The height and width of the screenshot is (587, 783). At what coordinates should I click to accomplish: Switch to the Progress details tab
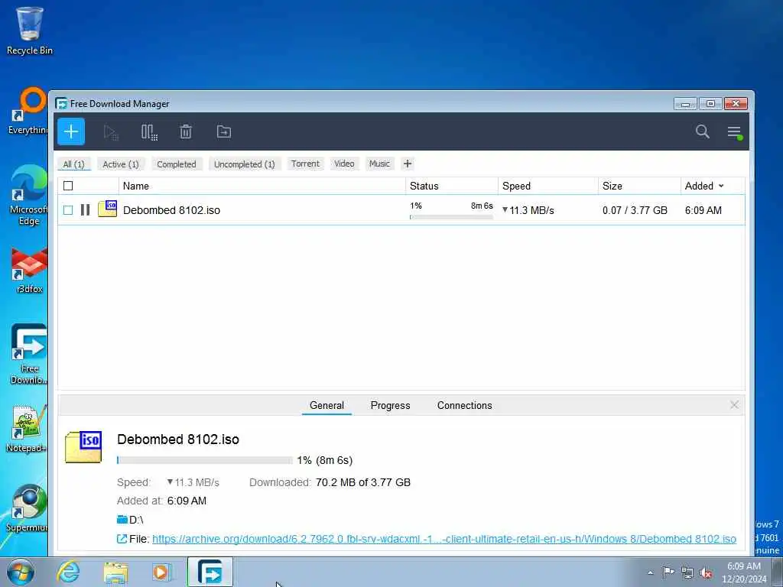(390, 405)
